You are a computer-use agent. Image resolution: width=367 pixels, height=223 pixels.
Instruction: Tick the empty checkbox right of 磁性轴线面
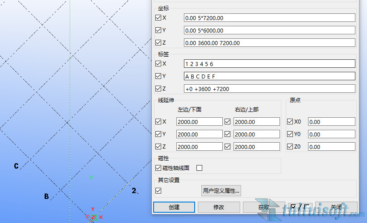(x=200, y=168)
